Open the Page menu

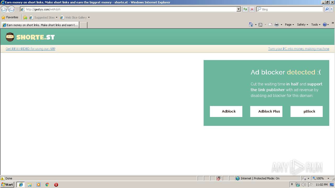(289, 25)
